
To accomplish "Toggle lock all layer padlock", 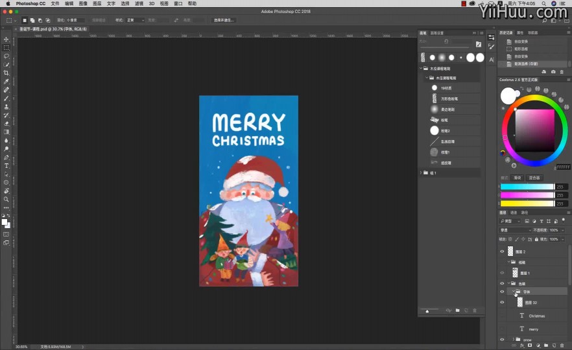I will tap(536, 239).
